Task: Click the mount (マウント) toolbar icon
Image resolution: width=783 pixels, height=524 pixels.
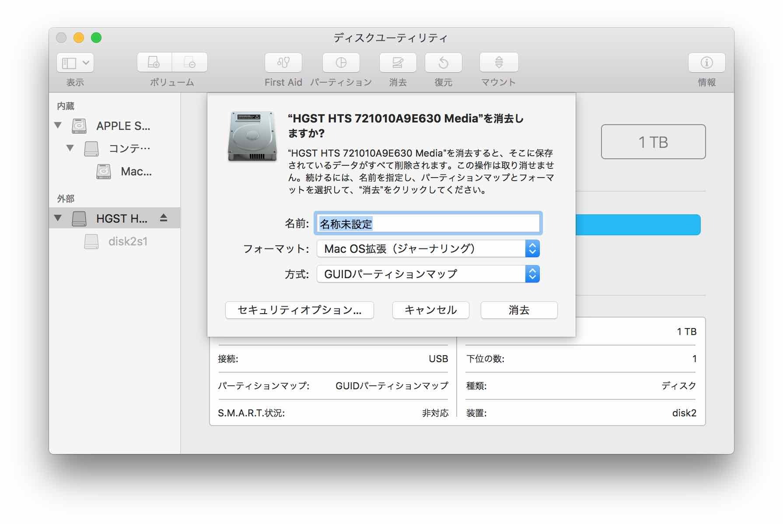Action: (499, 63)
